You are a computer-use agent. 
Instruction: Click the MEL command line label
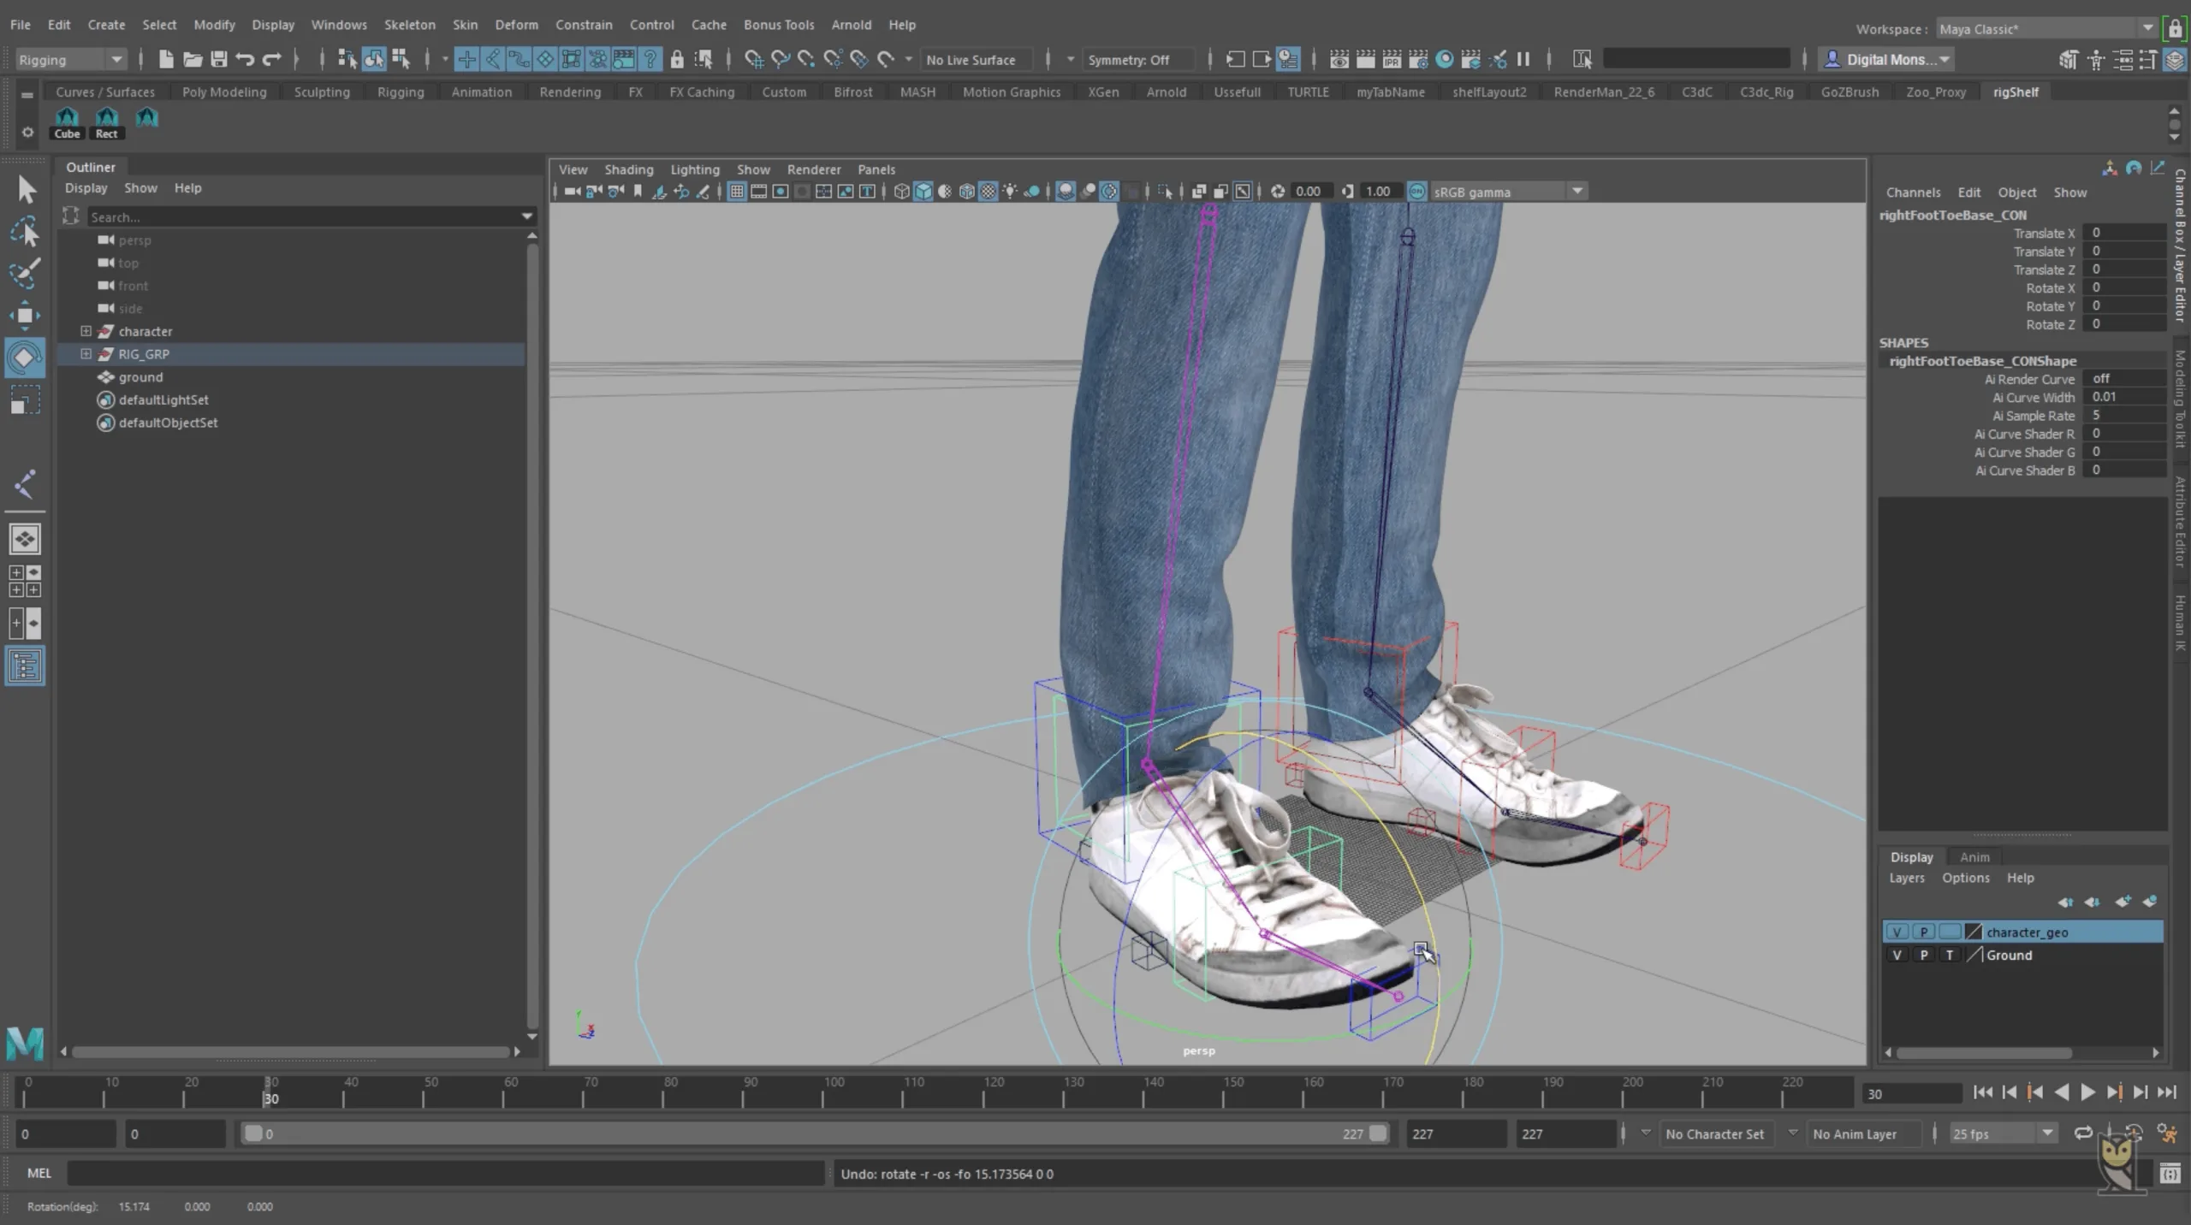coord(39,1173)
